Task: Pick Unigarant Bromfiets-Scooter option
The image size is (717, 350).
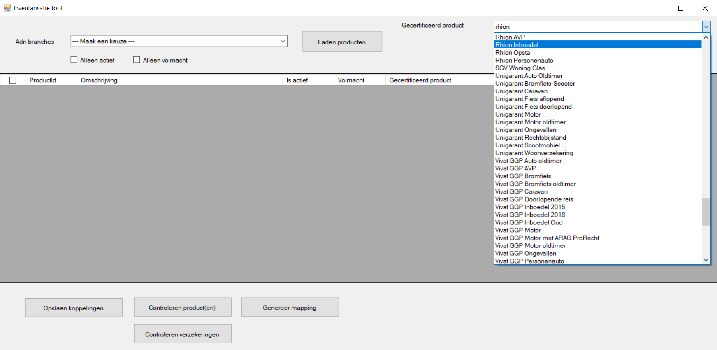Action: (x=598, y=84)
